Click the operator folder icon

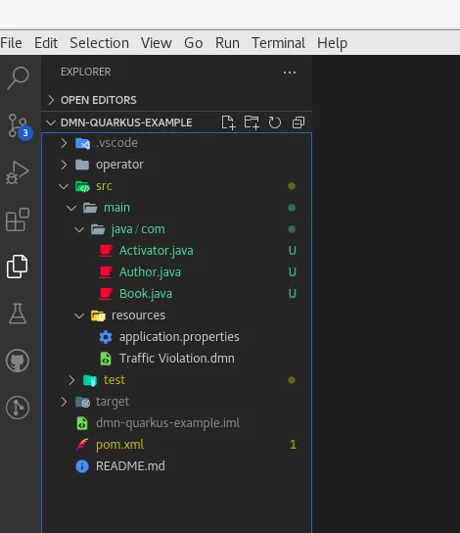click(82, 165)
